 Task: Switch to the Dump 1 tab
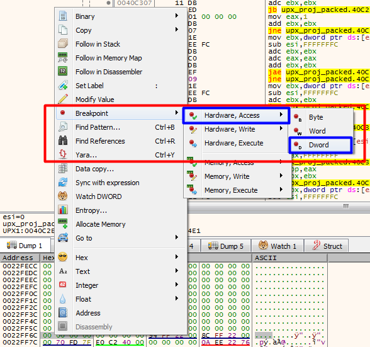tap(25, 246)
